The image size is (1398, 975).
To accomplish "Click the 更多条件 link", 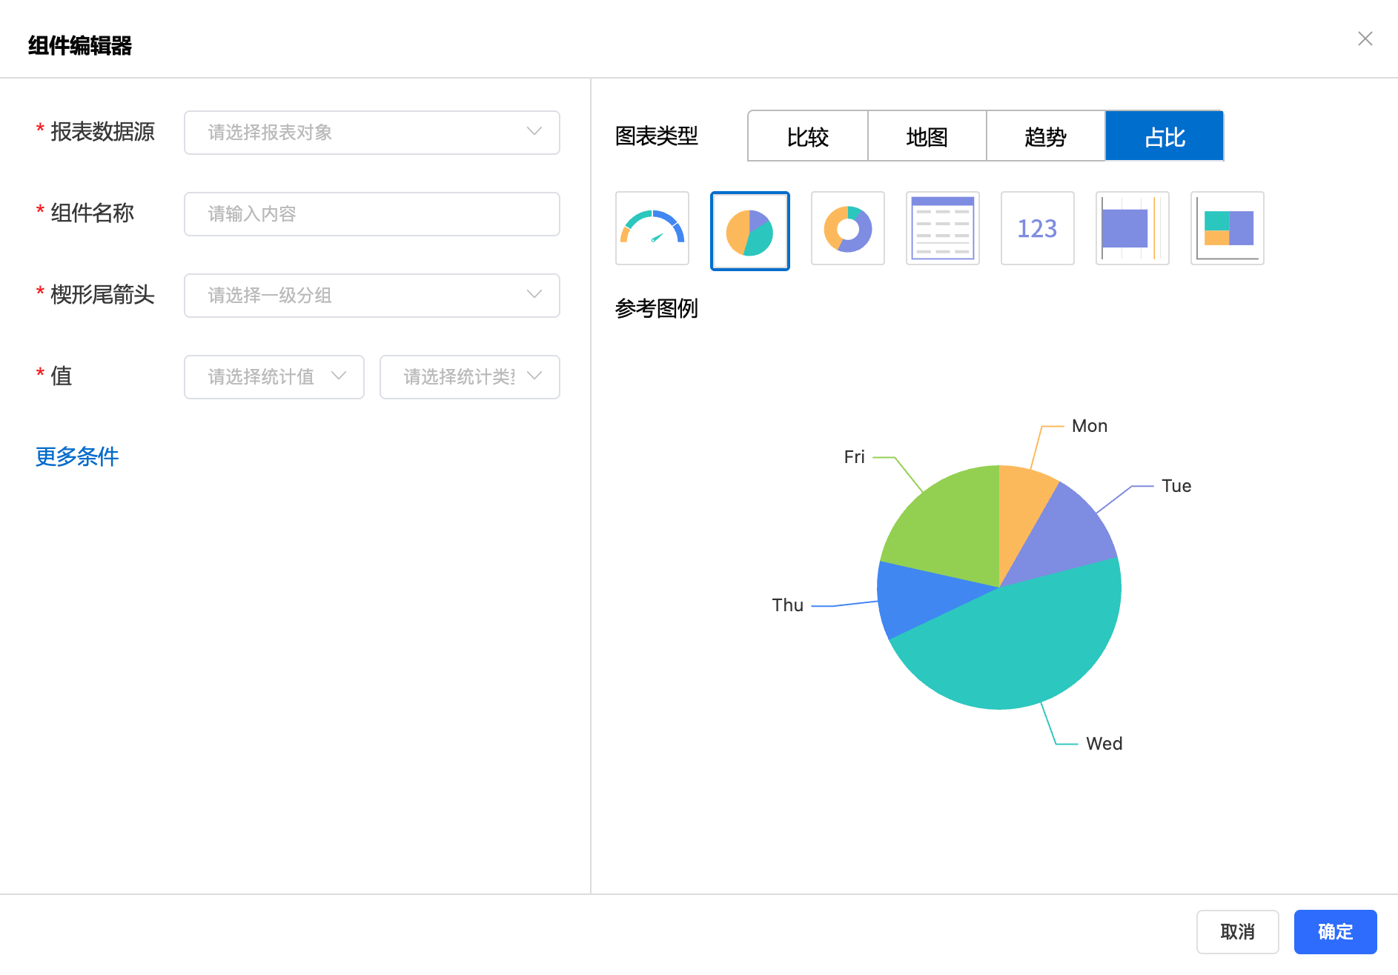I will point(77,456).
